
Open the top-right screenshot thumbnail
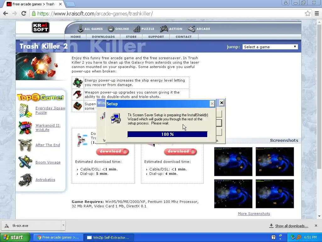(275, 162)
